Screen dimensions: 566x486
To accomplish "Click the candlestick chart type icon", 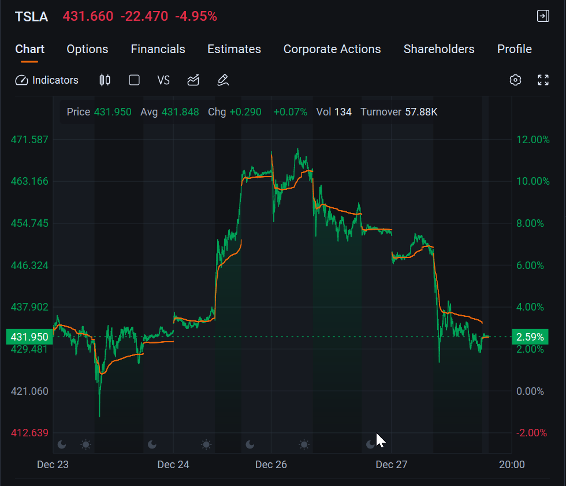I will pos(105,80).
